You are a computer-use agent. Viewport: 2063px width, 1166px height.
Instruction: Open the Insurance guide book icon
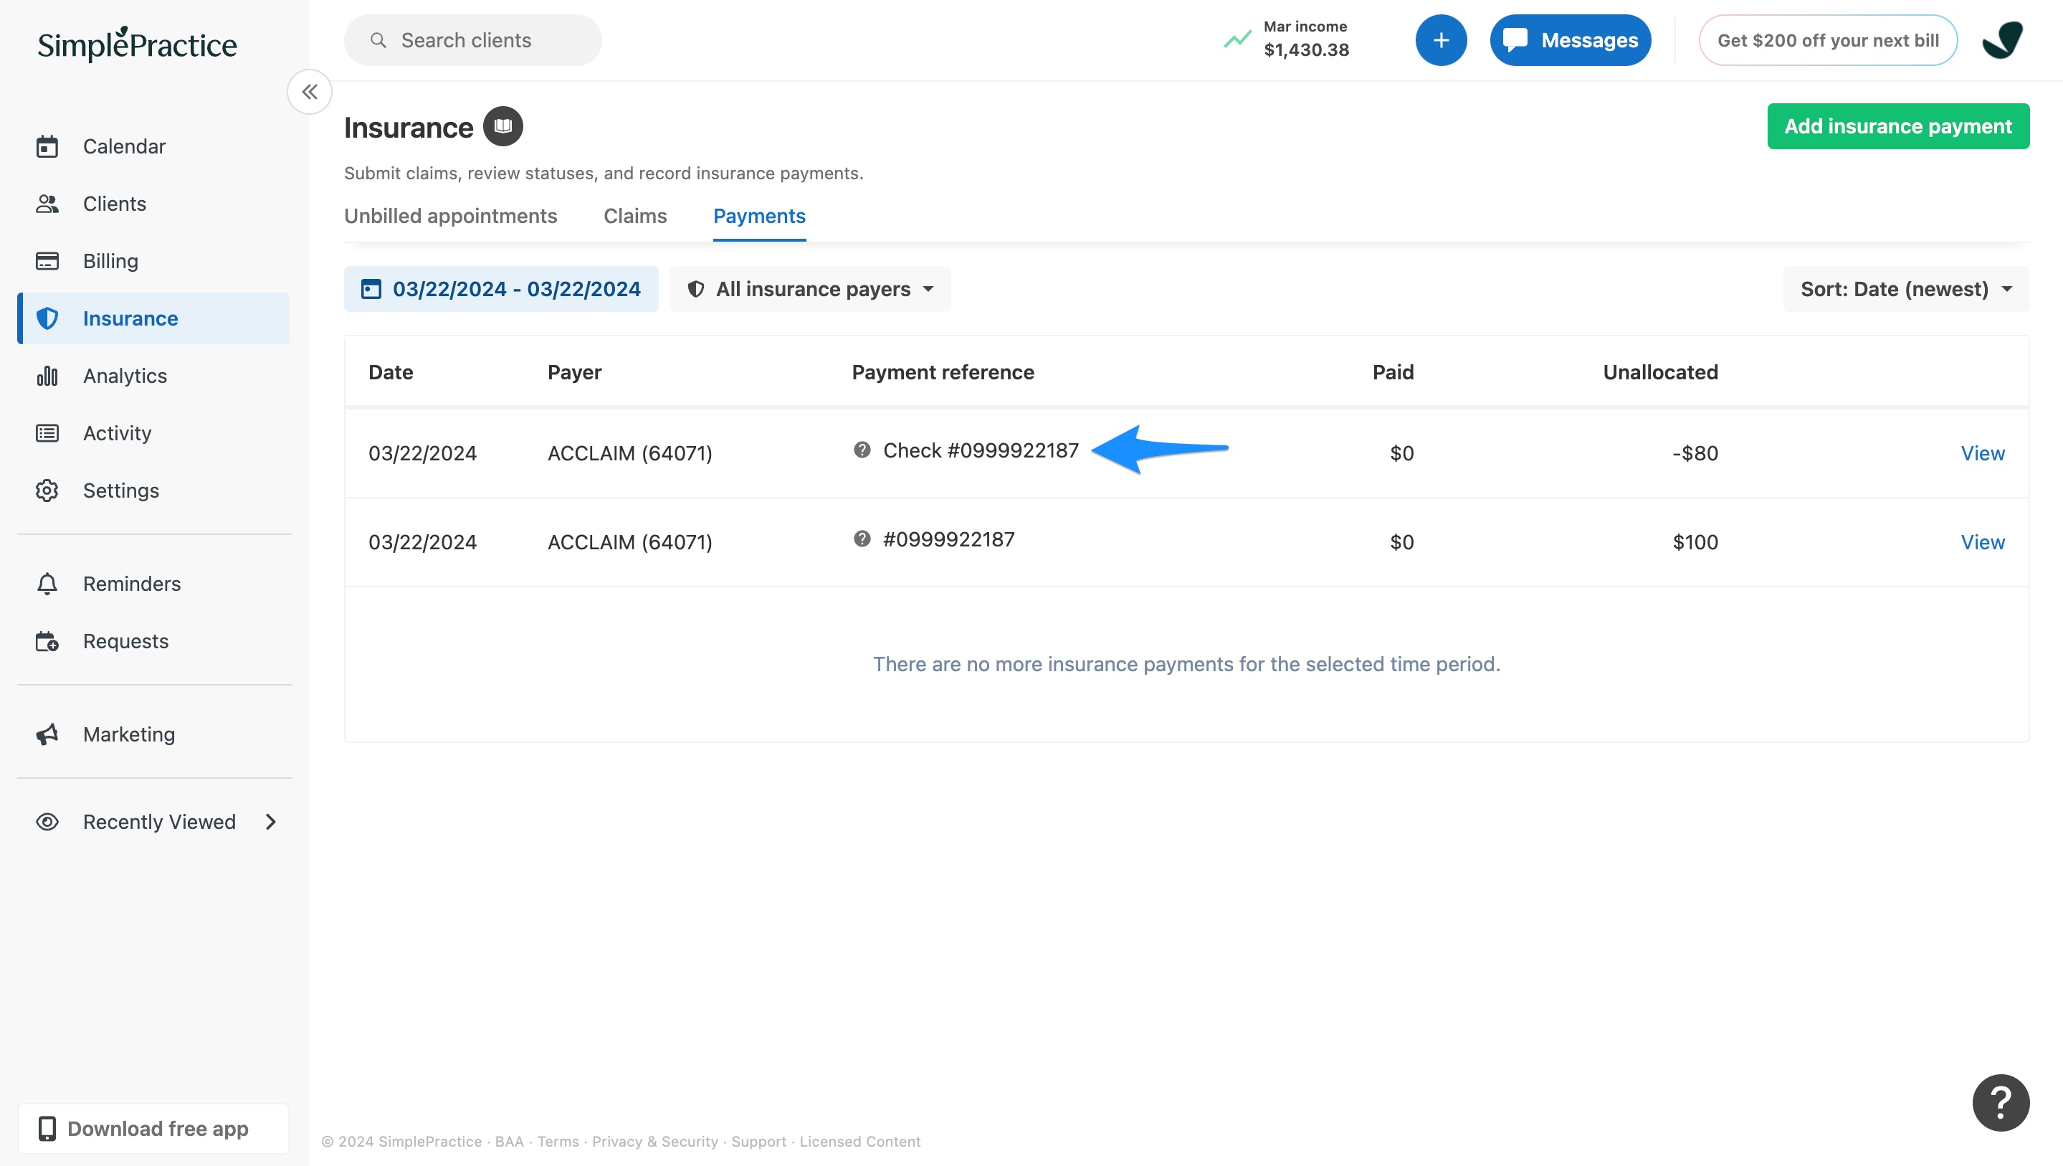point(503,127)
